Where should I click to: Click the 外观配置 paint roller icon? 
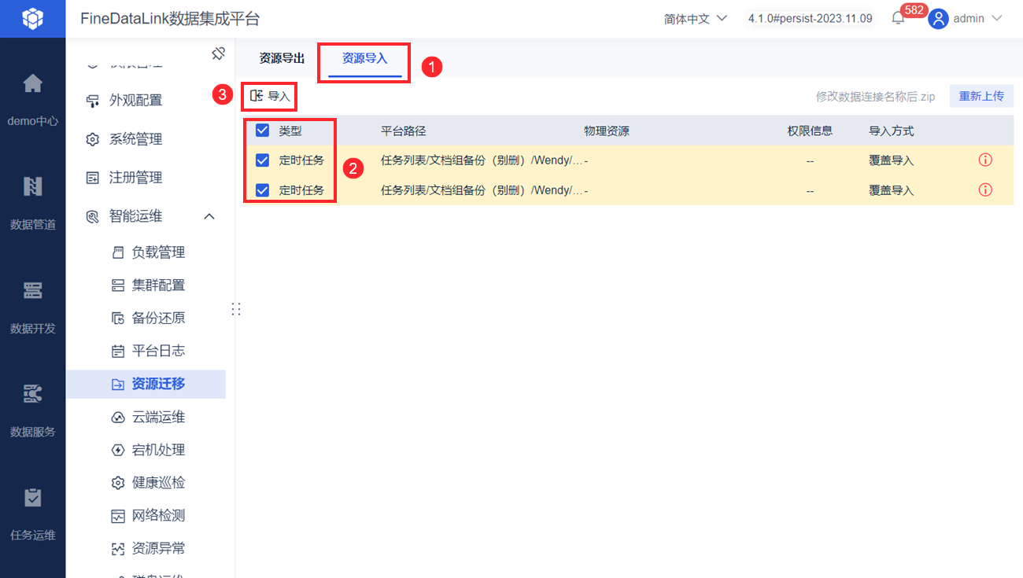93,101
